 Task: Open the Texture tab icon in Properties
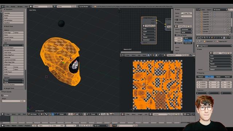224,38
